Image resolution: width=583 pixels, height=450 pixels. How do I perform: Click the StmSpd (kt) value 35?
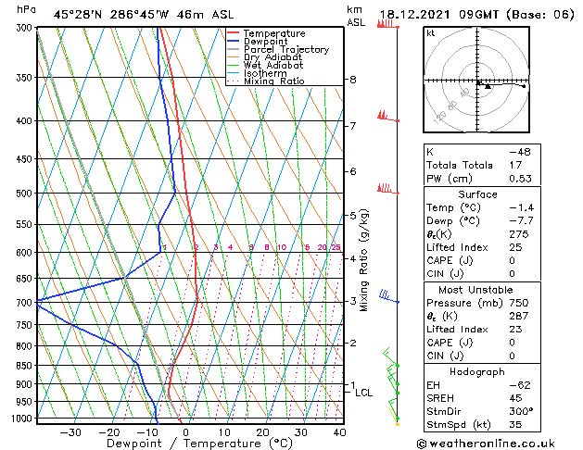point(515,425)
